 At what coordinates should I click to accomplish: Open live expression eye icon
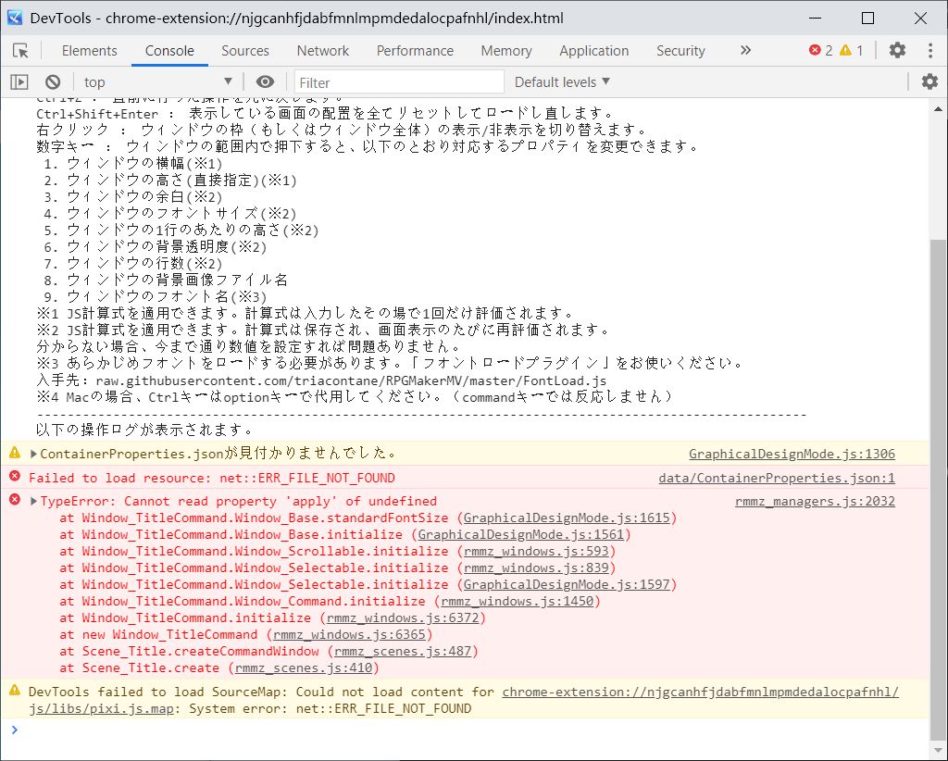pos(265,81)
